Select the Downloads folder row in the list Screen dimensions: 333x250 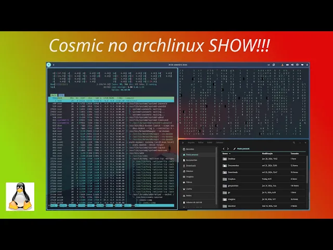point(264,172)
